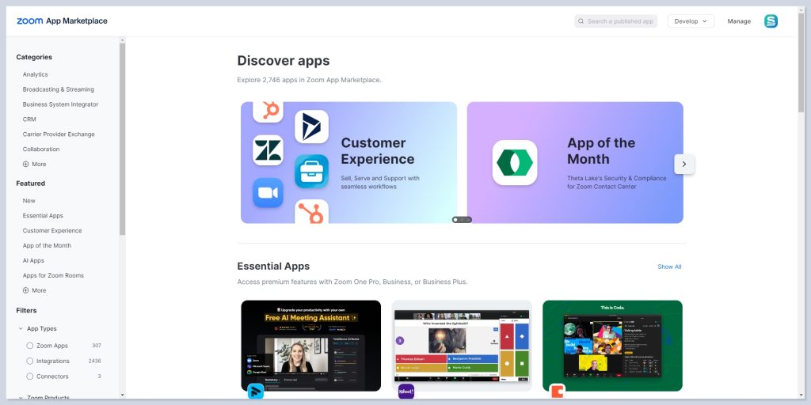The image size is (811, 405).
Task: Click the Coda app icon
Action: pos(558,391)
